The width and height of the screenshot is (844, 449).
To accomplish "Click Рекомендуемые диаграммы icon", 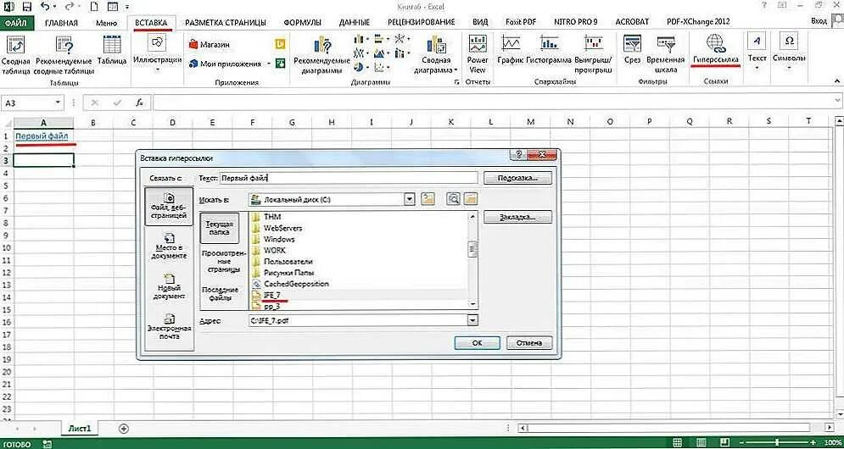I will click(322, 55).
